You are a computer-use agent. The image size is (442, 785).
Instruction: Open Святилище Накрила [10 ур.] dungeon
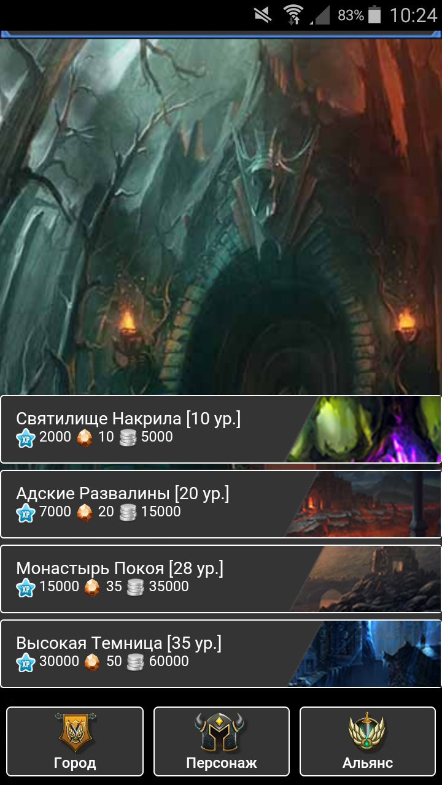(x=221, y=429)
